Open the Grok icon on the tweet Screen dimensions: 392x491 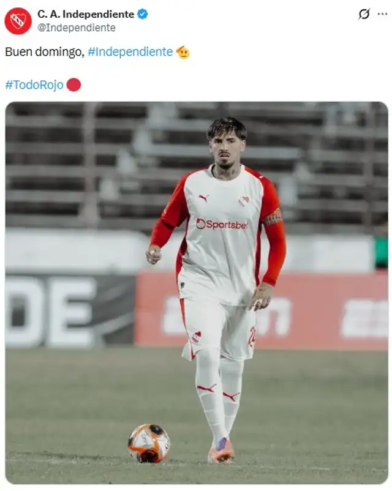click(364, 14)
